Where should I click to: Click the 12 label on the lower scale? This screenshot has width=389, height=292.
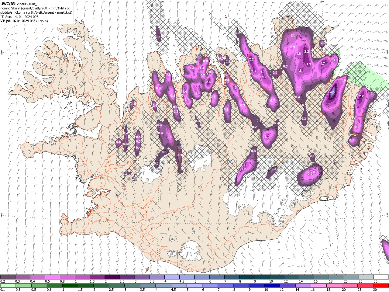pyautogui.click(x=282, y=290)
